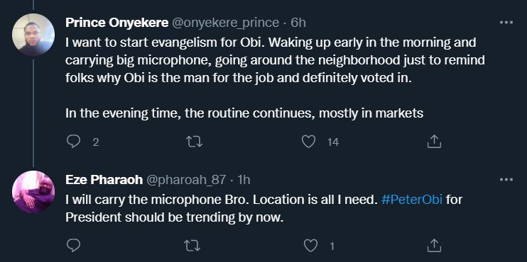The width and height of the screenshot is (527, 262).
Task: Share Eze Pharaoh's reply
Action: pos(434,246)
